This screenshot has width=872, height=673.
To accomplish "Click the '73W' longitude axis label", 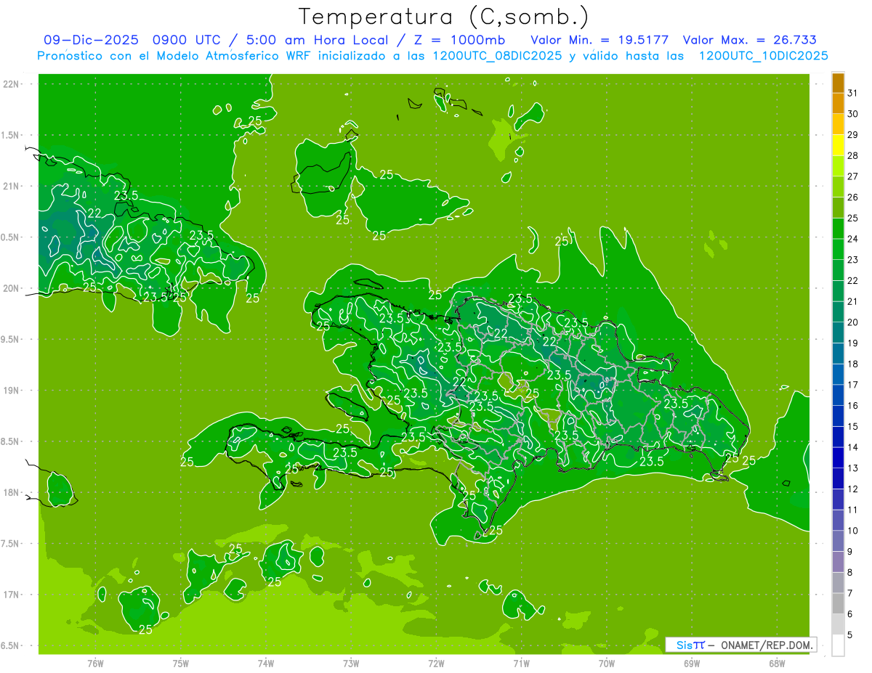I will 351,663.
